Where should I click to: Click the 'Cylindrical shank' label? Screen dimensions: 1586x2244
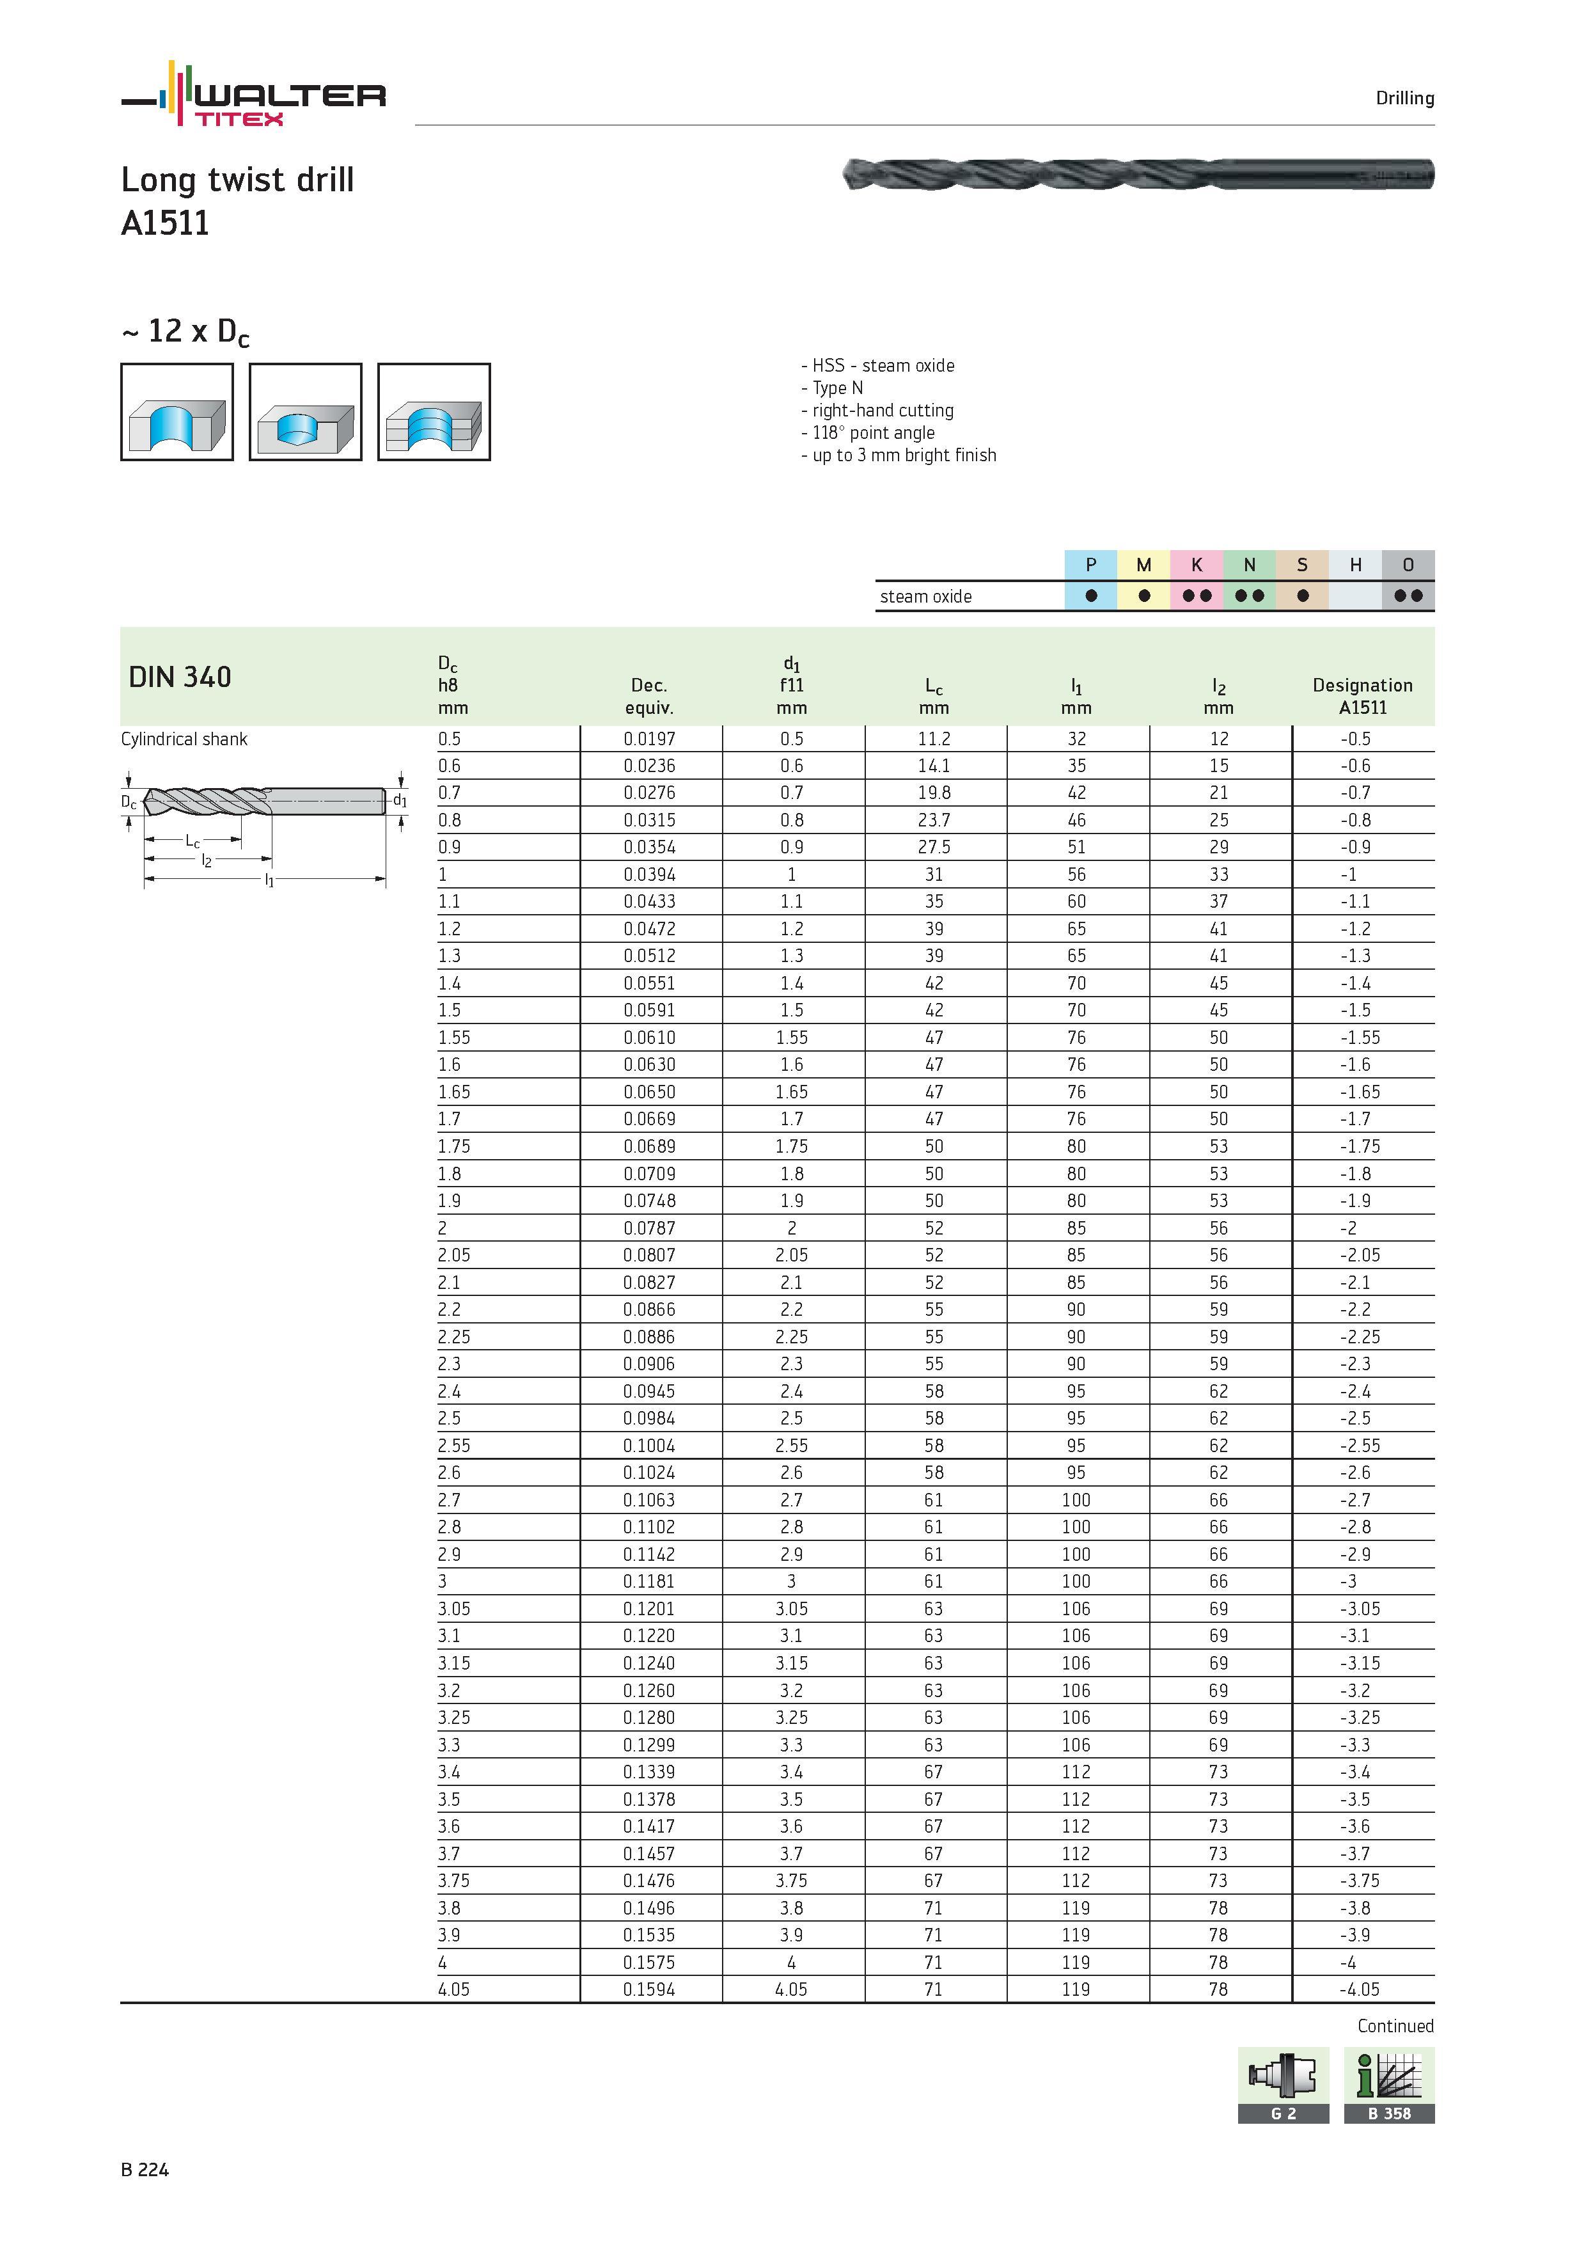[184, 739]
